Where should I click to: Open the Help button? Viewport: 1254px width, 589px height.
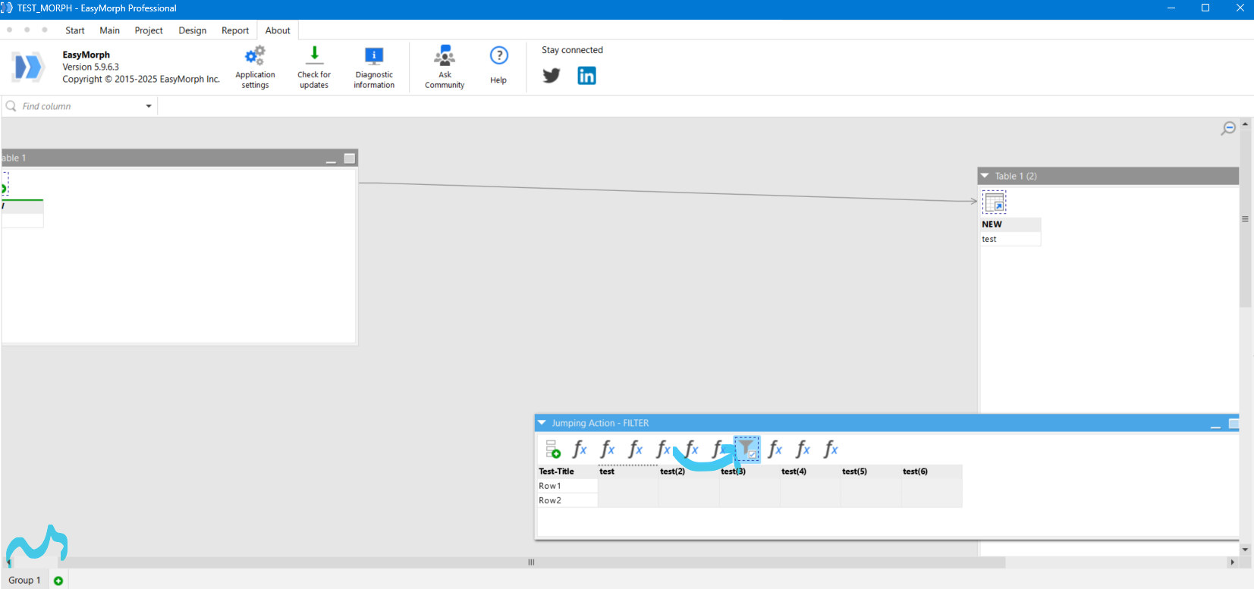pos(498,65)
